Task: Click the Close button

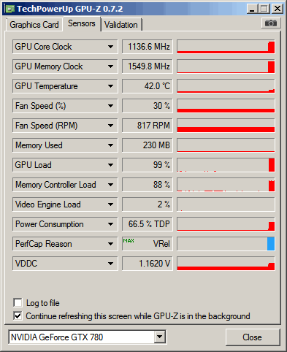Action: [x=252, y=337]
